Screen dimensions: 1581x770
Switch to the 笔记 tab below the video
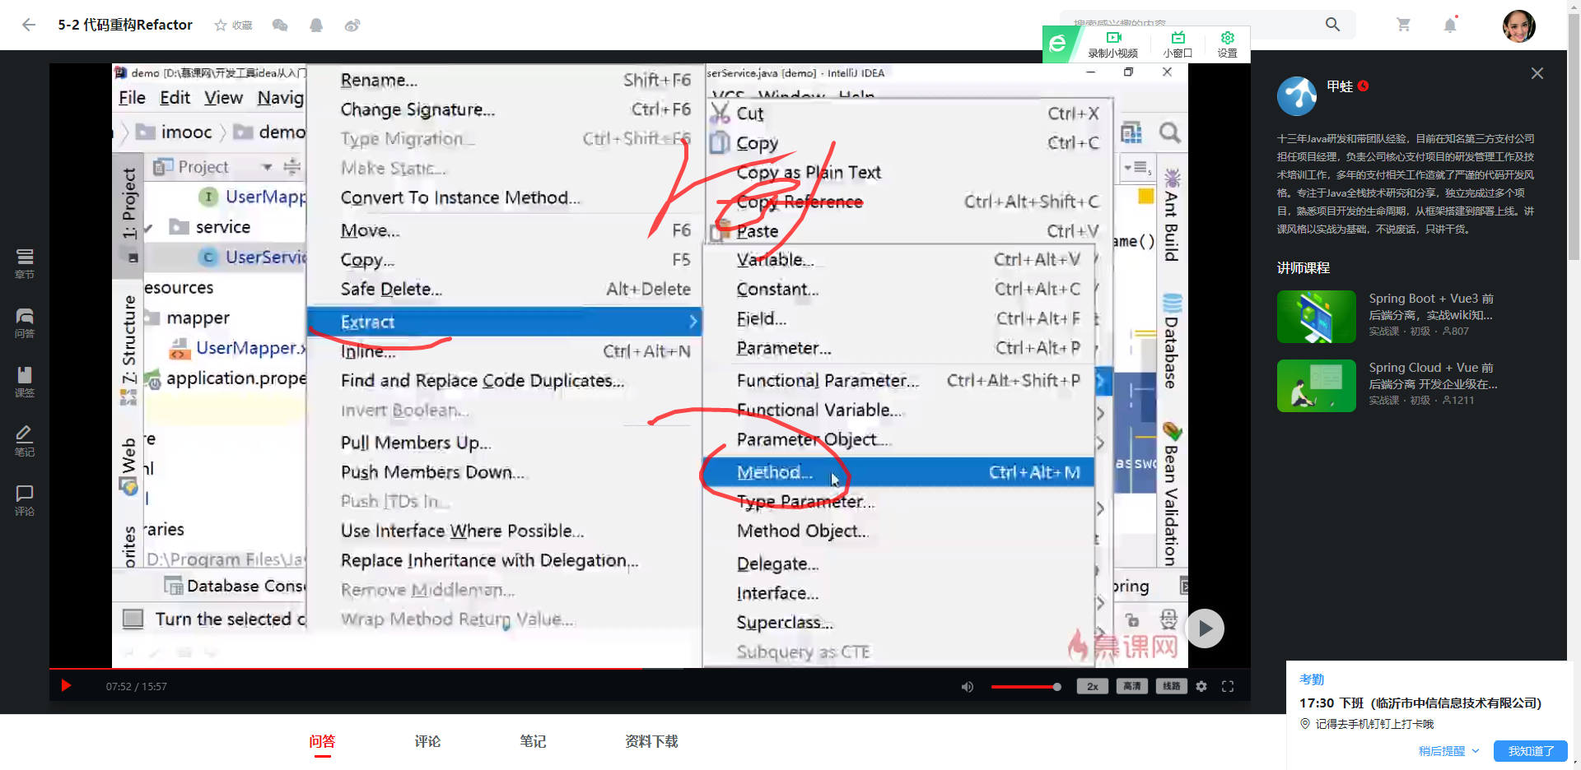click(x=533, y=741)
